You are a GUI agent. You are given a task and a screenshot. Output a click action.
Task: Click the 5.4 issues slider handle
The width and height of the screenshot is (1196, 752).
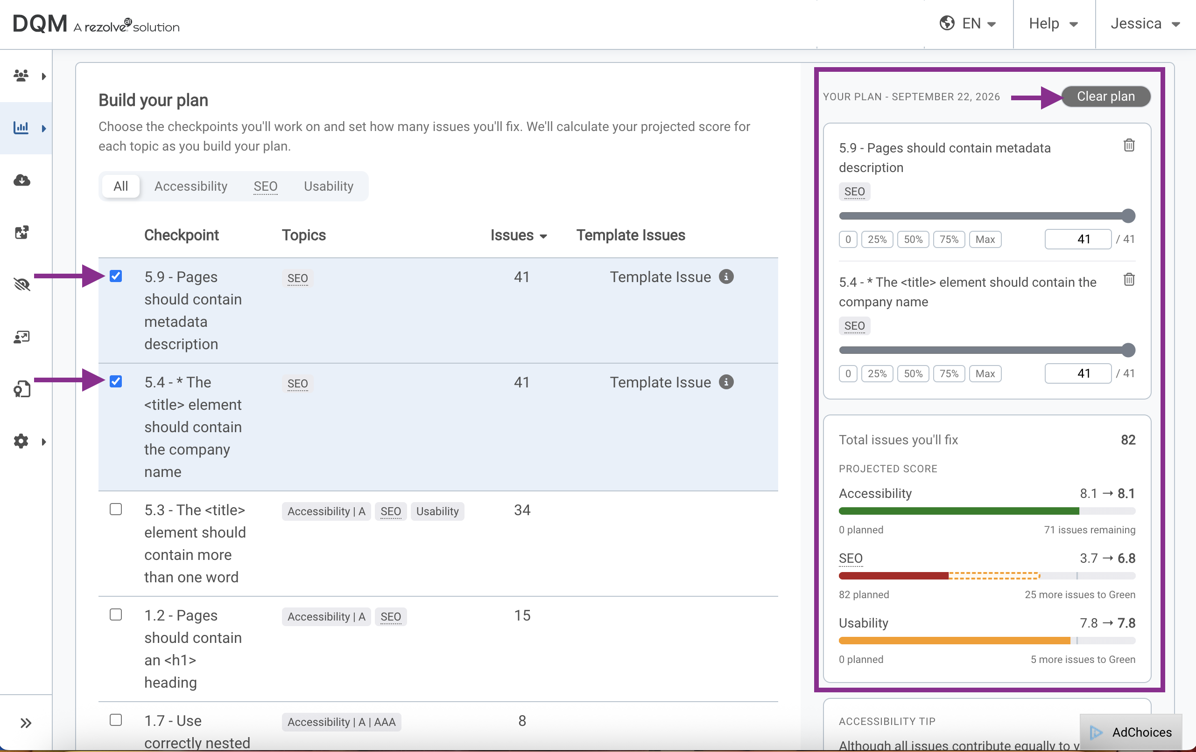[x=1128, y=350]
